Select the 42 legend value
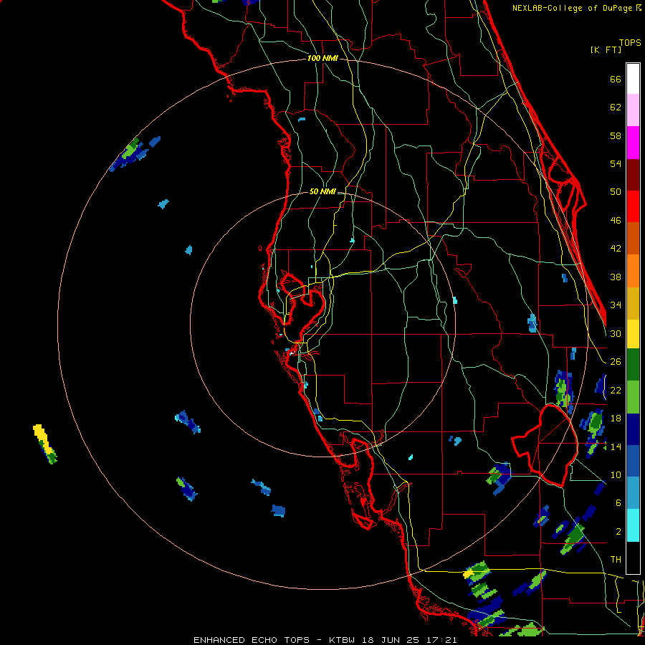This screenshot has width=645, height=645. tap(616, 249)
